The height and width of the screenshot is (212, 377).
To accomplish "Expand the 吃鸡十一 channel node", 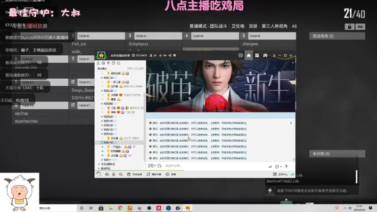I will click(102, 160).
